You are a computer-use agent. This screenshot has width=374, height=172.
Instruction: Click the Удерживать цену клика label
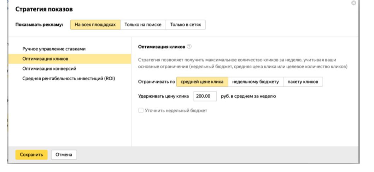[163, 96]
